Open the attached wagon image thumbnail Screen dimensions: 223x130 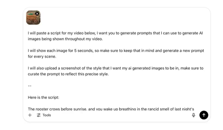click(33, 18)
